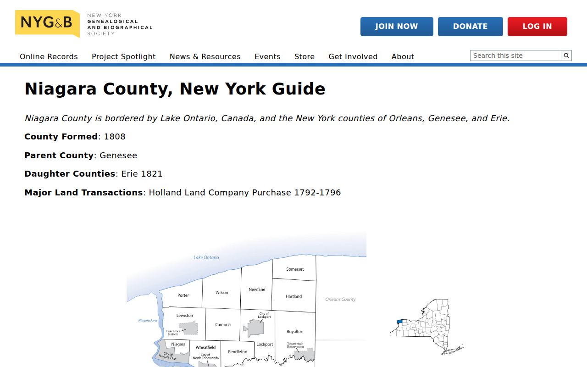Click the red LOG IN button
This screenshot has height=367, width=587.
[x=537, y=27]
